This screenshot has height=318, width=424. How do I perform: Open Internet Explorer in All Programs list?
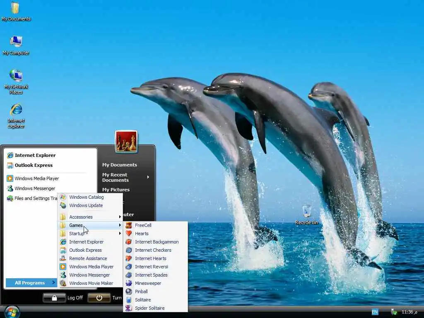90,242
